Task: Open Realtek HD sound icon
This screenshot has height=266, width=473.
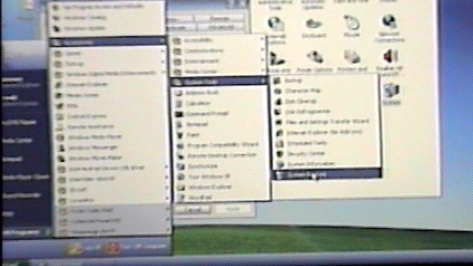Action: (390, 62)
